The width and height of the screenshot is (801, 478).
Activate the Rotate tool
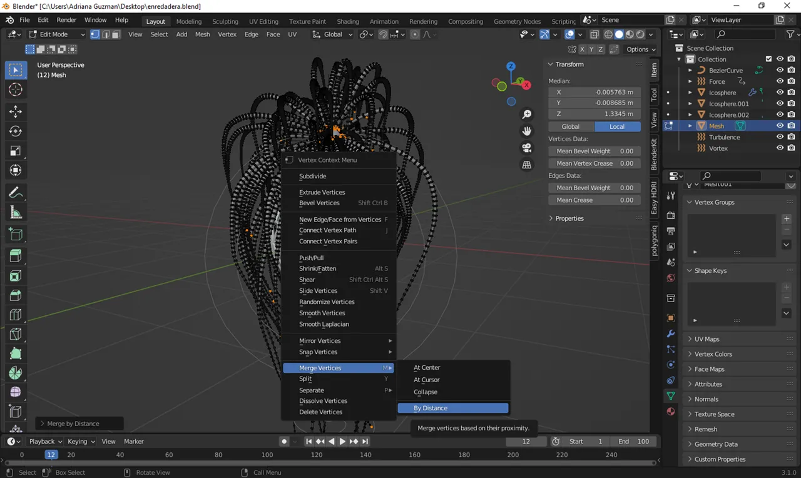(16, 131)
